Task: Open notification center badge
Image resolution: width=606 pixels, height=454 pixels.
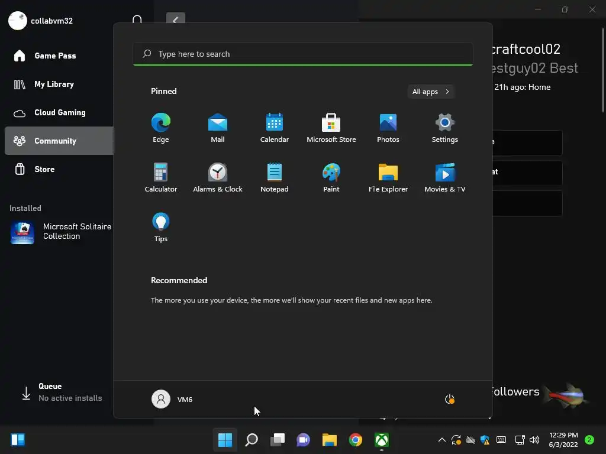Action: 589,440
